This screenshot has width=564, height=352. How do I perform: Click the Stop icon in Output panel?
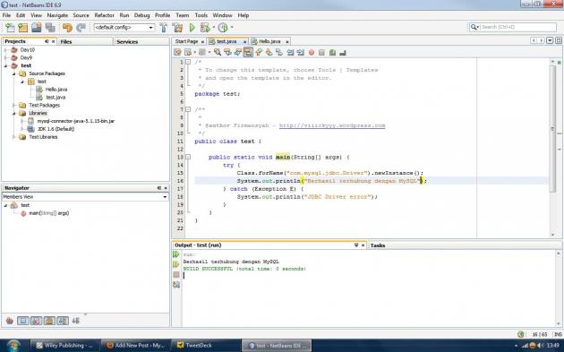[175, 275]
